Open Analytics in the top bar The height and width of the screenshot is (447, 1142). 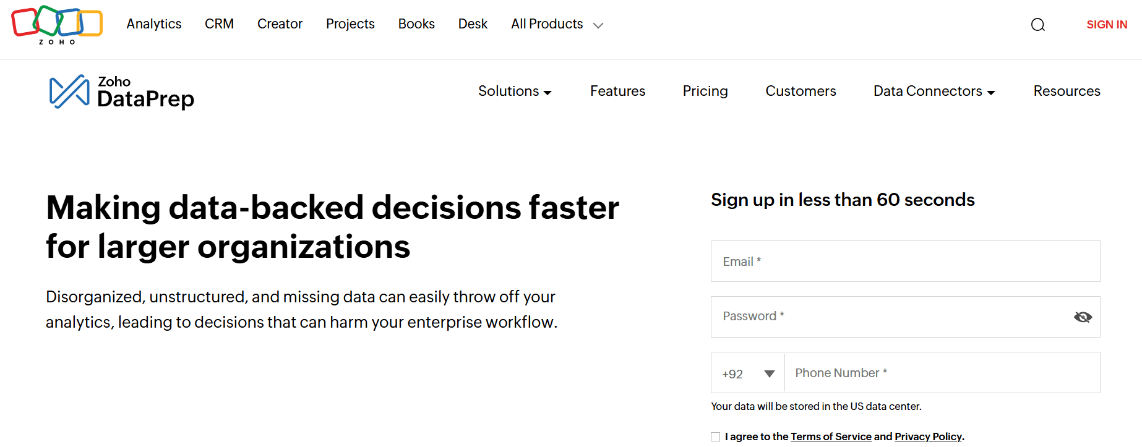[x=154, y=24]
